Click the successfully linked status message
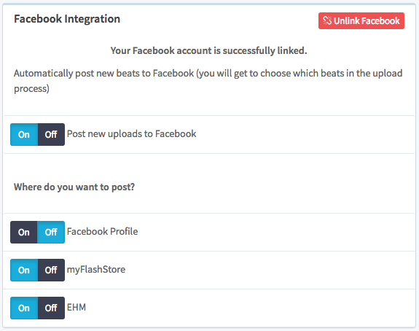 pyautogui.click(x=209, y=50)
